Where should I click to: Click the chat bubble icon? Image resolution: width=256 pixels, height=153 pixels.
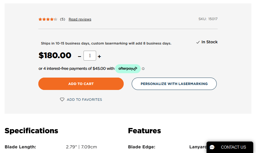[x=212, y=147]
